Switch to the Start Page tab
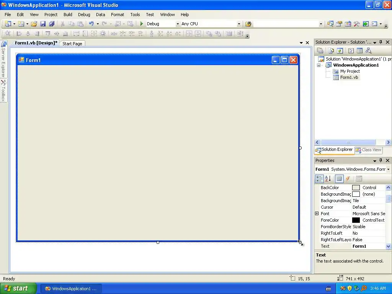This screenshot has width=392, height=294. pos(72,44)
